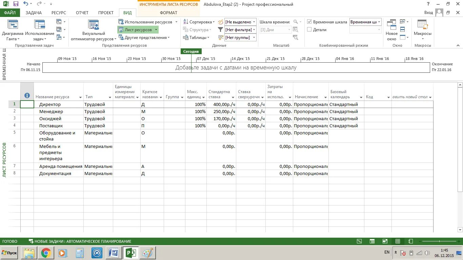Image resolution: width=463 pixels, height=260 pixels.
Task: Click the highlight marker icon
Action: point(221,22)
